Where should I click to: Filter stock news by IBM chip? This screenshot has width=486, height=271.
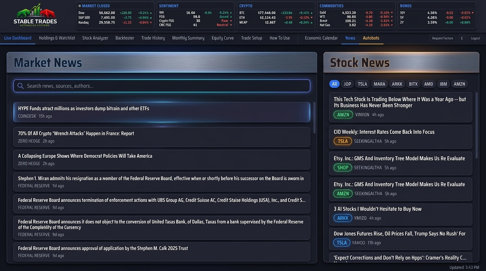pyautogui.click(x=443, y=84)
